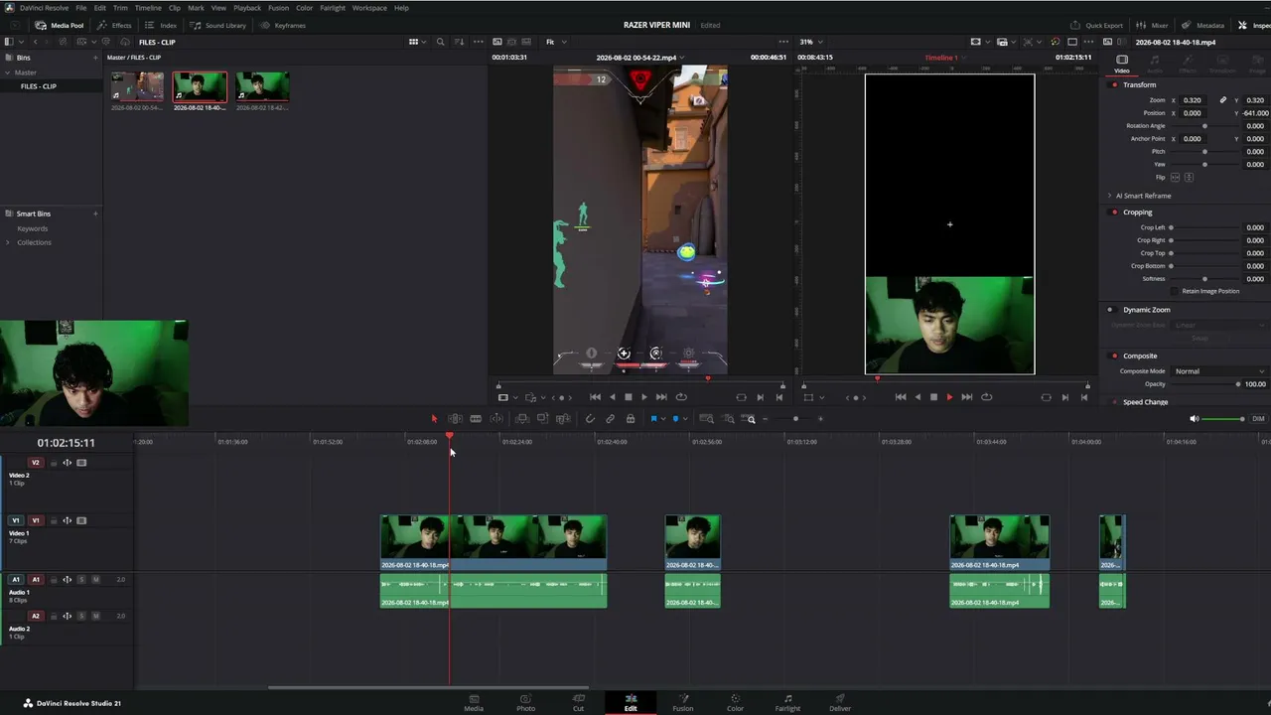This screenshot has height=715, width=1271.
Task: Adjust the timeline zoom slider
Action: [x=794, y=419]
